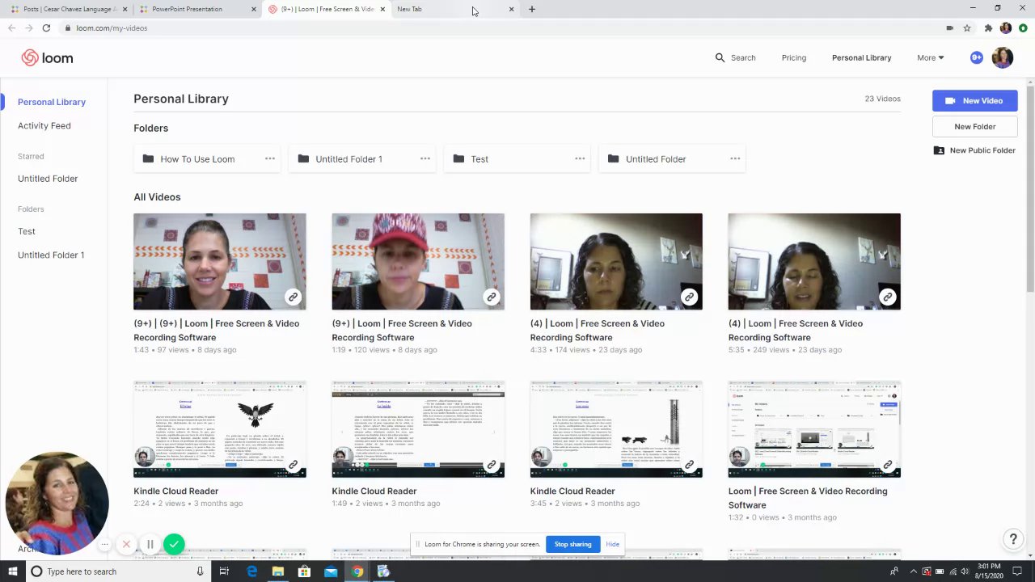Open starred Untitled Folder in sidebar
Screen dimensions: 1035x582
48,179
